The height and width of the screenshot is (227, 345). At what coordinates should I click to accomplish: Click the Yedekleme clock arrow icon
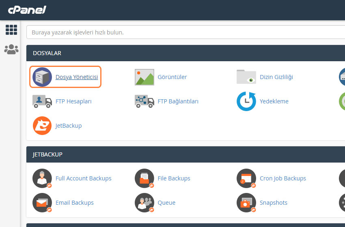[x=246, y=101]
